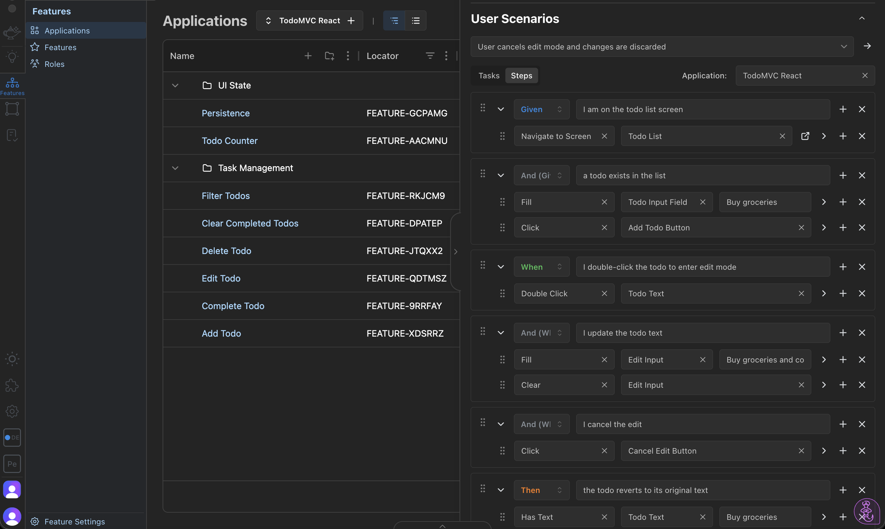Image resolution: width=885 pixels, height=529 pixels.
Task: Expand the bottom panel handle
Action: 442,525
